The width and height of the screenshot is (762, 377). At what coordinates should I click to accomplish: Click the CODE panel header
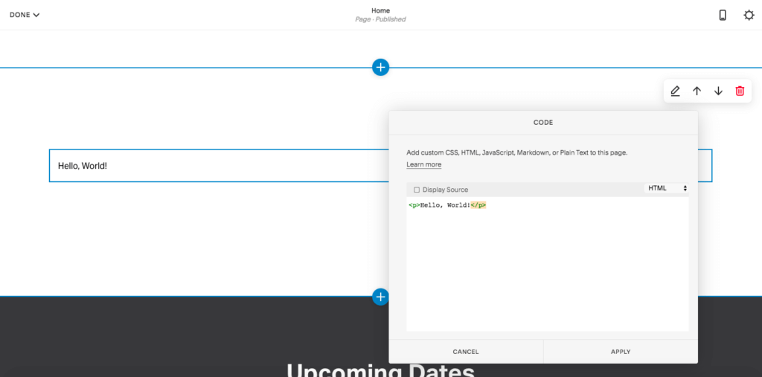point(543,123)
